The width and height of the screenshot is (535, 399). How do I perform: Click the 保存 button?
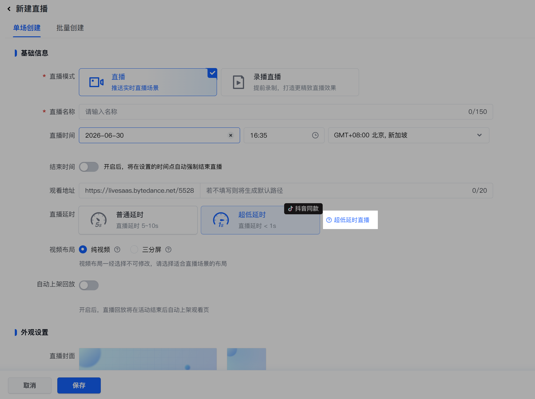(79, 385)
